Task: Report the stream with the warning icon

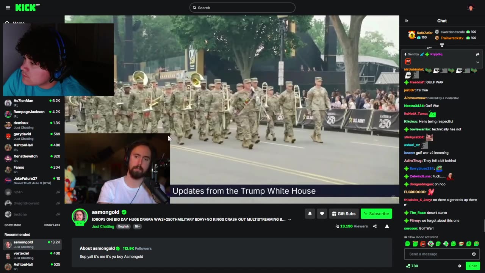Action: (387, 226)
